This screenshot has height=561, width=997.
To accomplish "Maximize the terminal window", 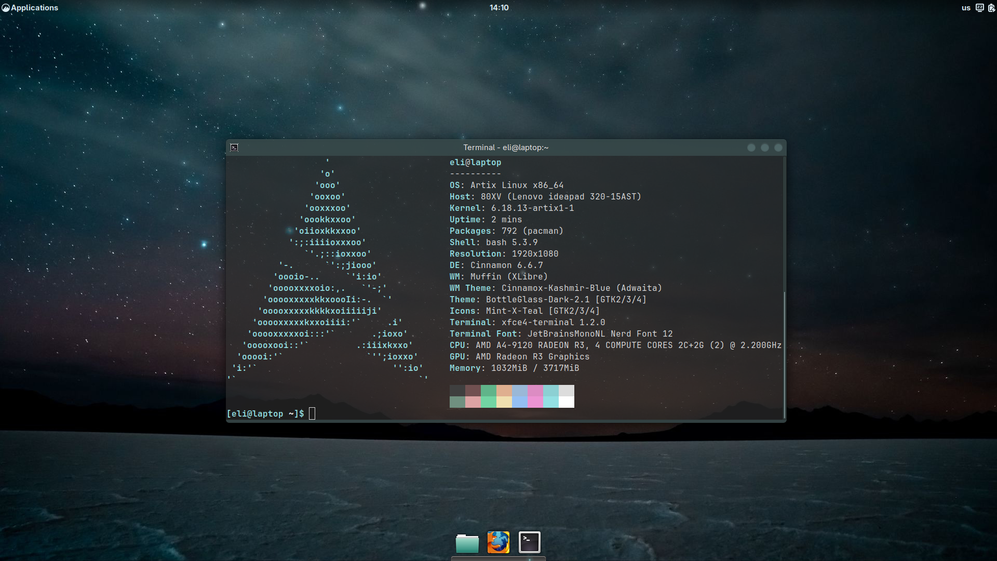I will coord(764,148).
